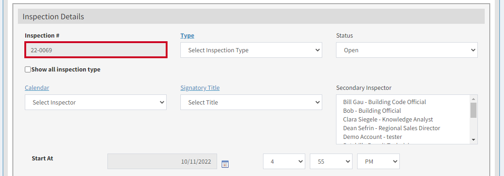Open the Calendar link
504x176 pixels.
[37, 88]
